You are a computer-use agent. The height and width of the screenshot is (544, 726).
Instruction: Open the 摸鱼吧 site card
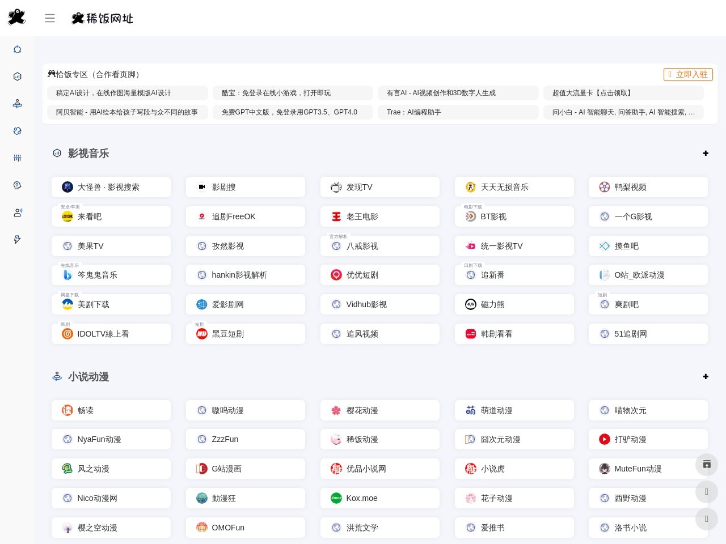point(648,246)
